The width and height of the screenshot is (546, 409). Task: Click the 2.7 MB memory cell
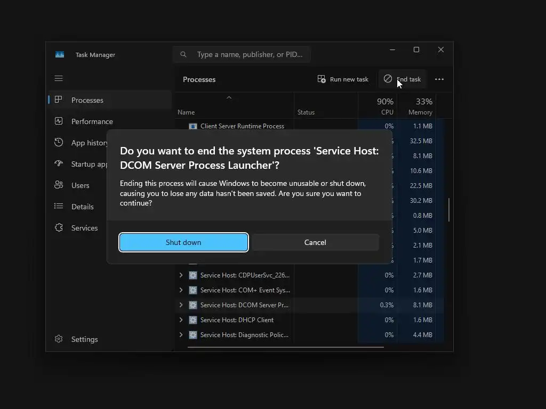click(x=417, y=275)
